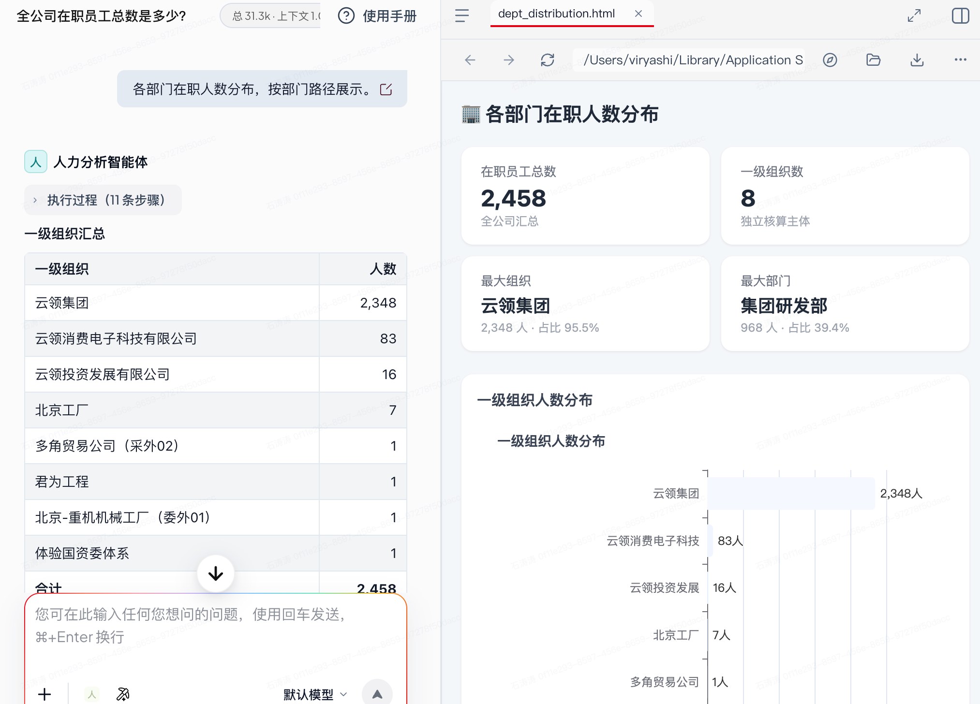The image size is (980, 704).
Task: Open the 默认模型 model dropdown
Action: (x=315, y=695)
